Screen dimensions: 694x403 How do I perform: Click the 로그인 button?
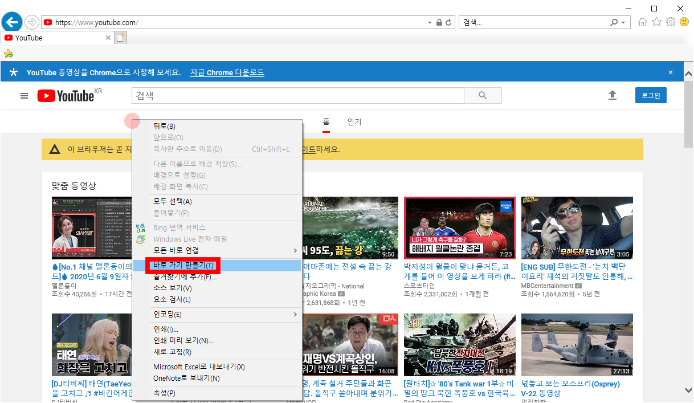click(651, 95)
